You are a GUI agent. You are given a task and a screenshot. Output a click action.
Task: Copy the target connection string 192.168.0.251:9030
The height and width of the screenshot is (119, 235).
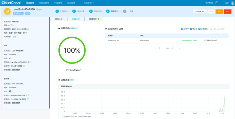[x=28, y=99]
